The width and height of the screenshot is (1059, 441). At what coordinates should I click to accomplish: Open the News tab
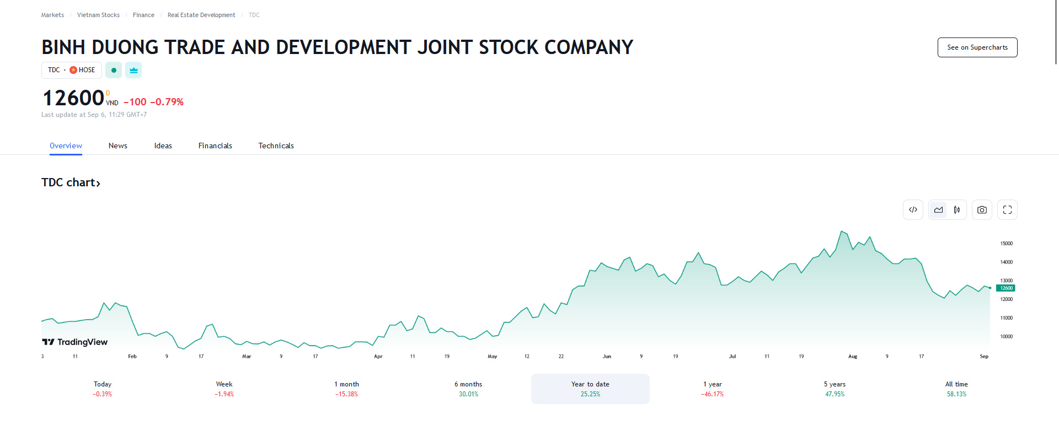(117, 146)
